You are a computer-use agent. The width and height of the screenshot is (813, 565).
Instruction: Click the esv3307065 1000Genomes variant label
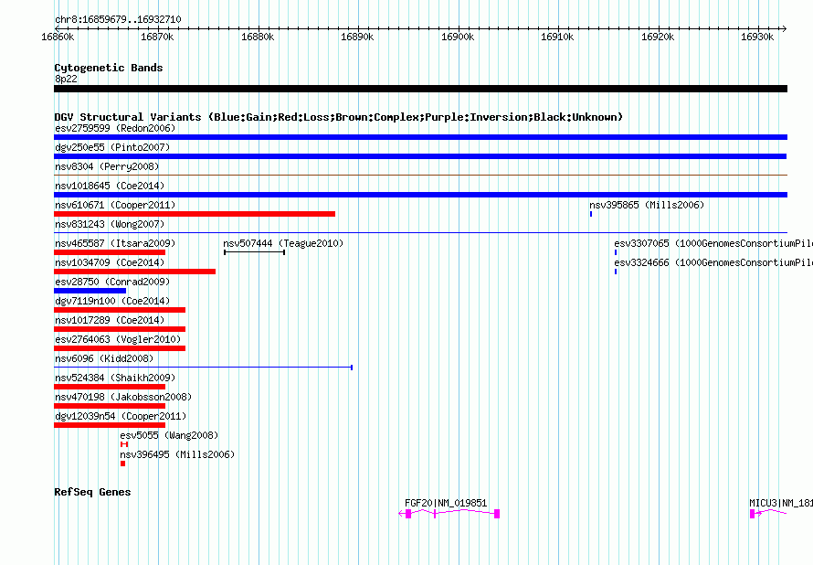click(x=713, y=243)
